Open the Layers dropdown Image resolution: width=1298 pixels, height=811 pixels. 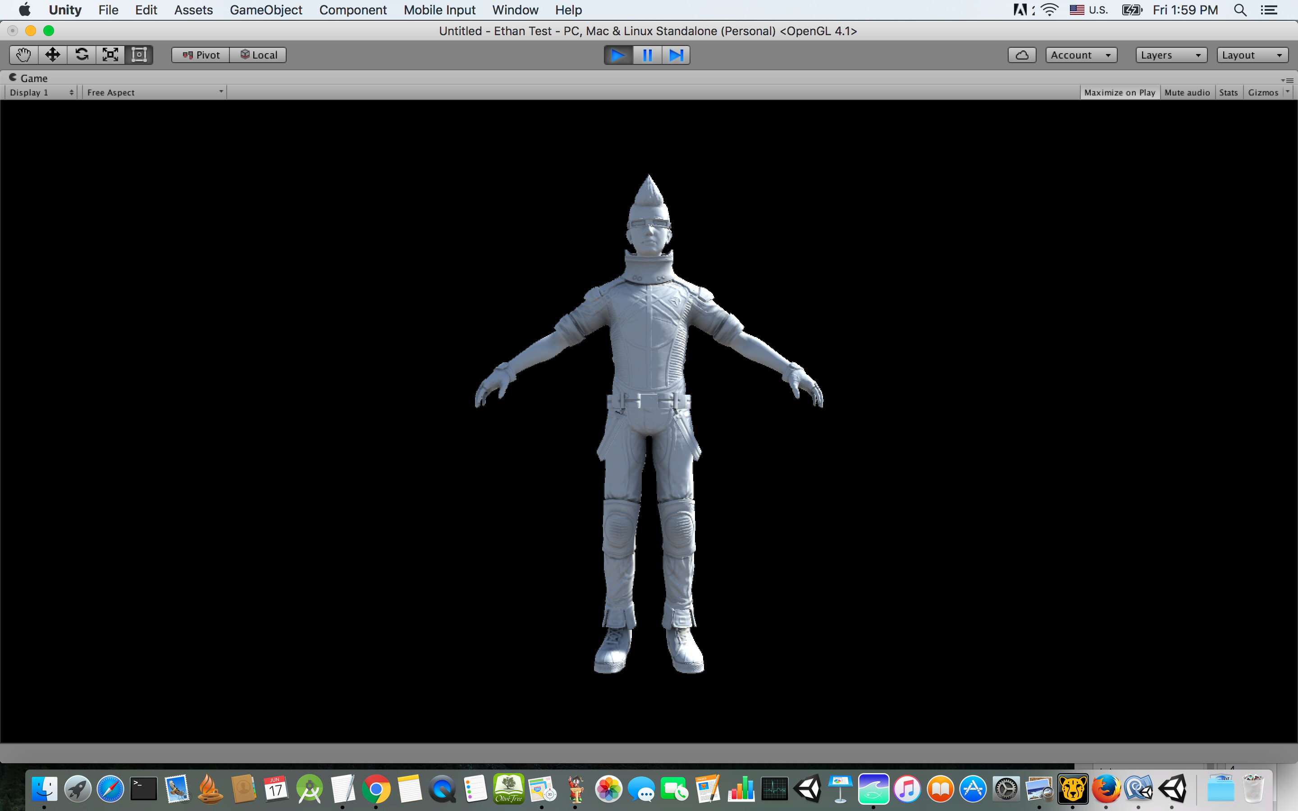1171,54
